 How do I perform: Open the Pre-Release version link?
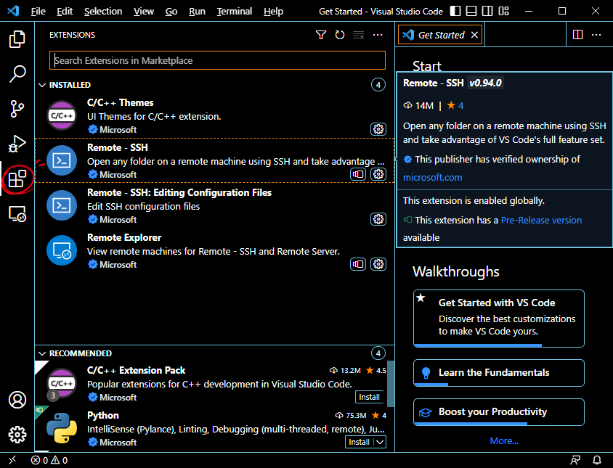541,221
